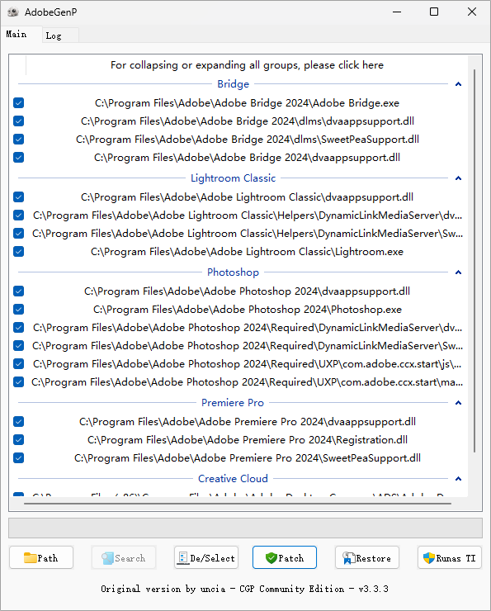The height and width of the screenshot is (611, 491).
Task: Select the Photoshop.exe file path entry
Action: pos(248,310)
